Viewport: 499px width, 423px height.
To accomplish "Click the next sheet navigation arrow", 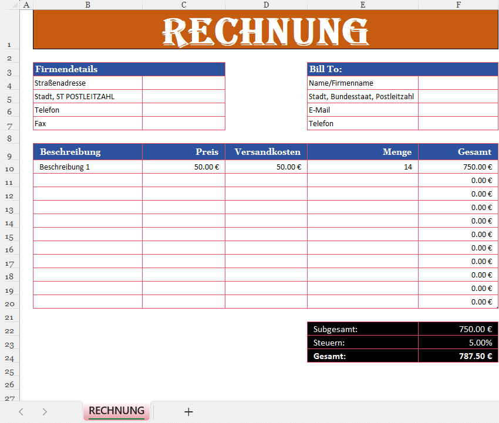I will pyautogui.click(x=45, y=411).
